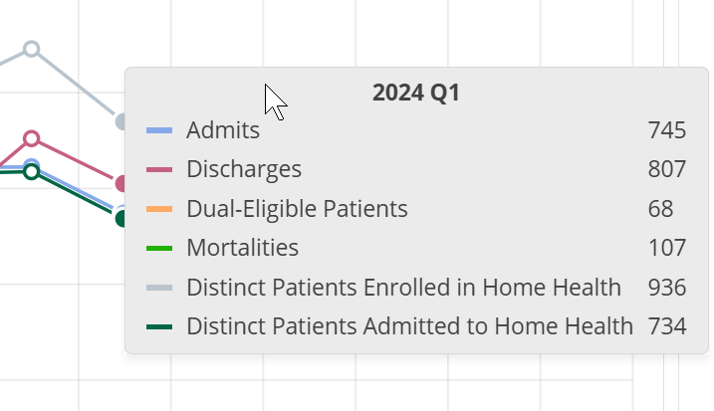Click the orange Dual-Eligible Patients swatch

tap(159, 209)
